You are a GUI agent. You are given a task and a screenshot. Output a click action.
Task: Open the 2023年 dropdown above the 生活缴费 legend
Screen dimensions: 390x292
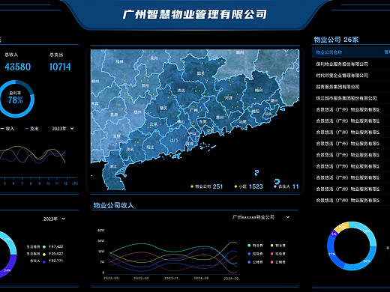pyautogui.click(x=54, y=219)
